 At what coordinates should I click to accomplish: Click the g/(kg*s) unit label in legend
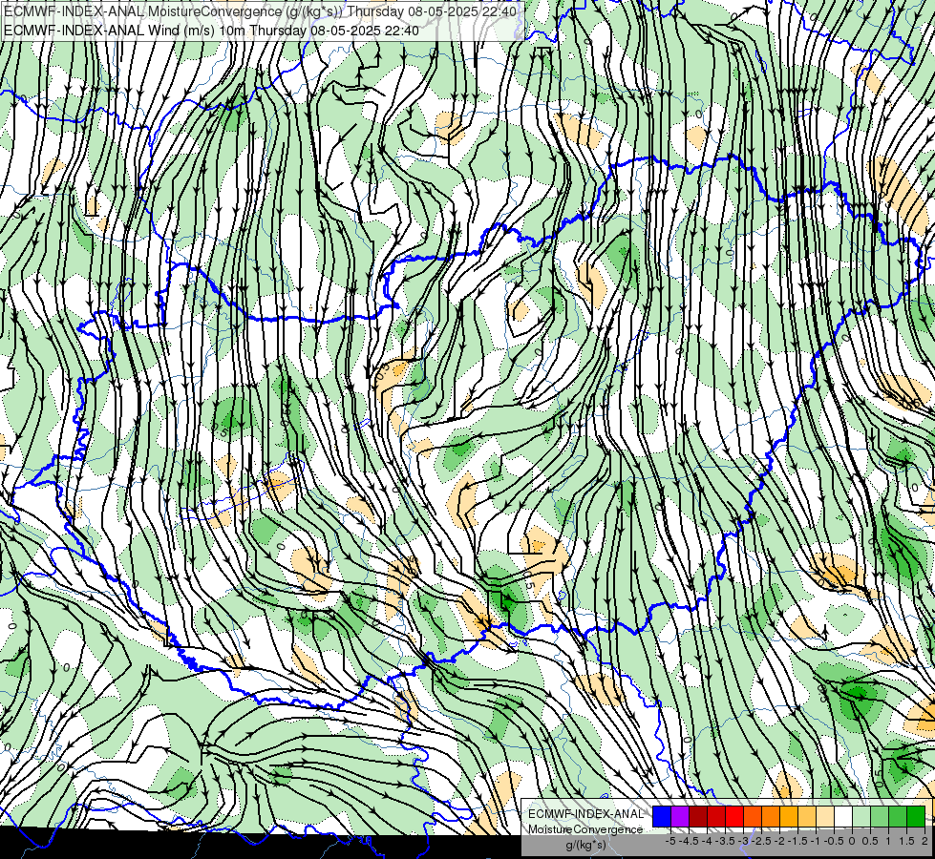(x=586, y=845)
